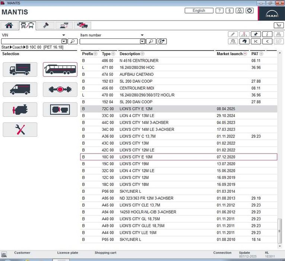The image size is (285, 261).
Task: Open the shopping cart icon
Action: (279, 25)
